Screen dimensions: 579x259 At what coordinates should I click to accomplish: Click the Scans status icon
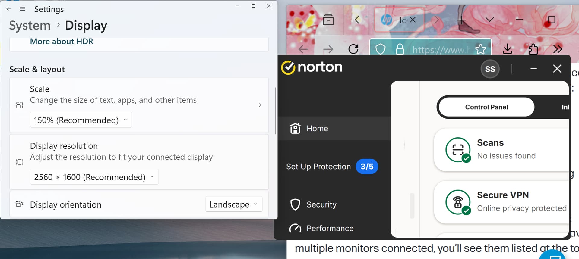point(458,150)
